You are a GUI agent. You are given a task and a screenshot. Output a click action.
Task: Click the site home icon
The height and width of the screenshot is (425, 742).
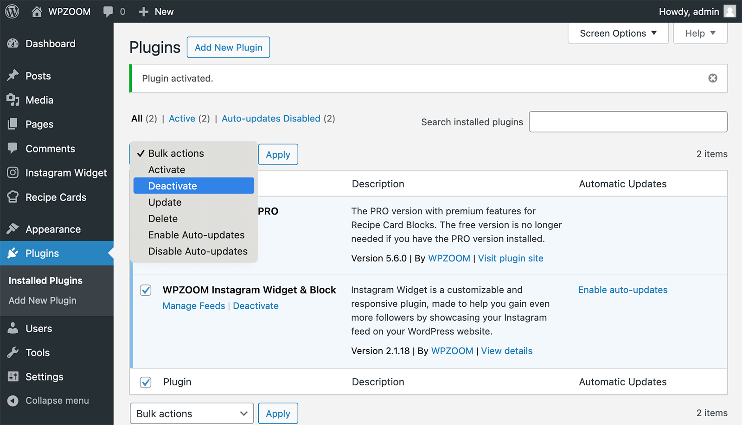point(37,12)
